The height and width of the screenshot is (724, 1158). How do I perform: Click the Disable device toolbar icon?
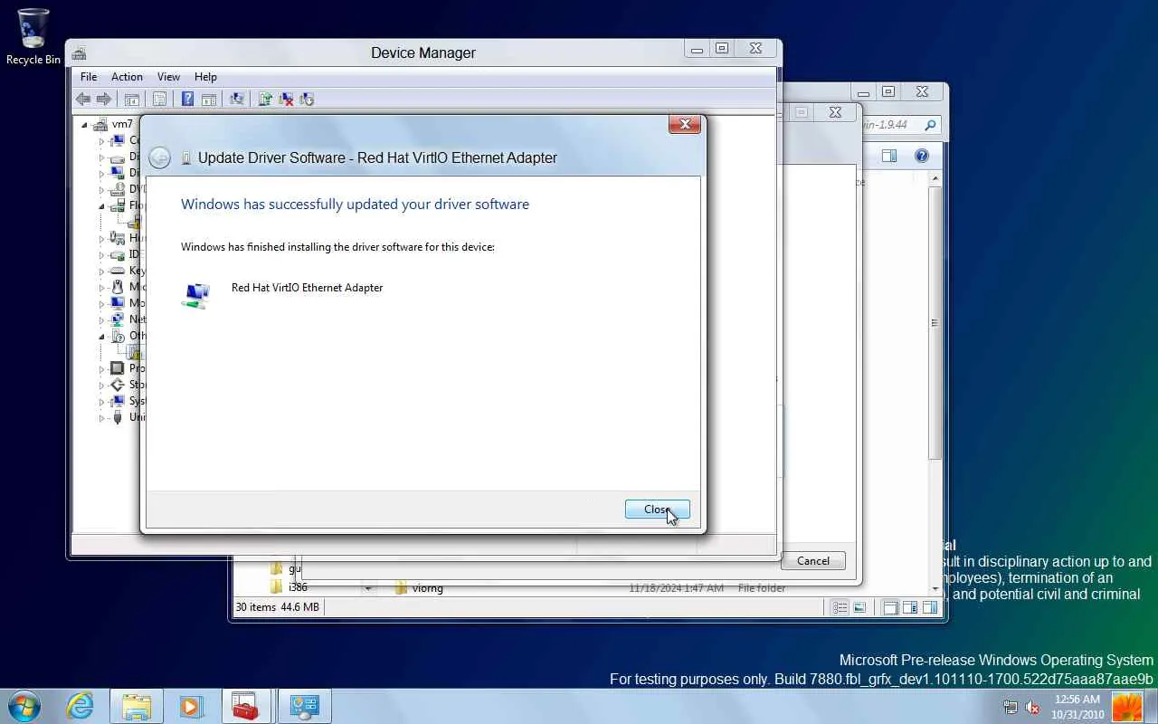[x=307, y=100]
